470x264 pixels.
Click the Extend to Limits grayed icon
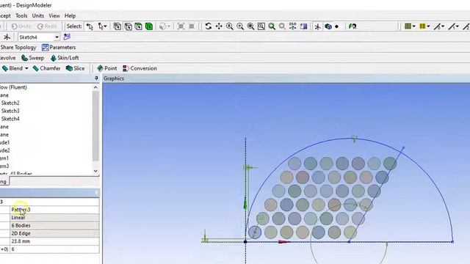(x=181, y=26)
